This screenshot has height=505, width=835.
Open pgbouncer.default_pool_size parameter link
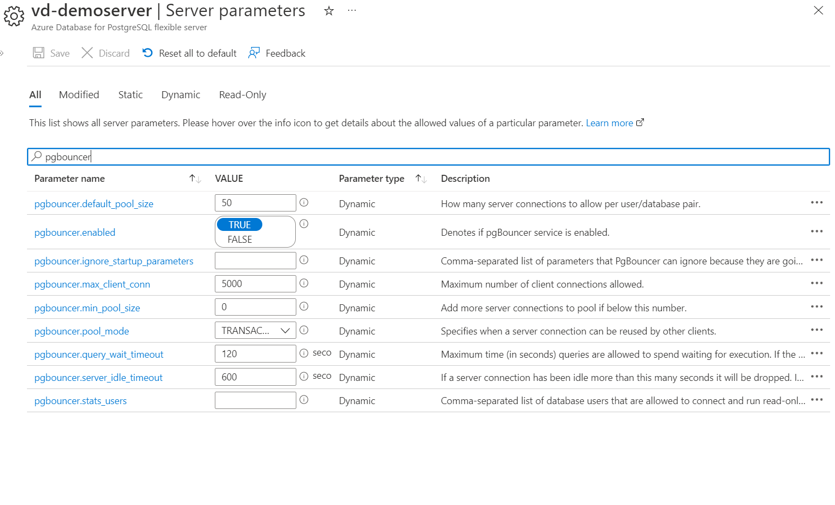pos(94,203)
